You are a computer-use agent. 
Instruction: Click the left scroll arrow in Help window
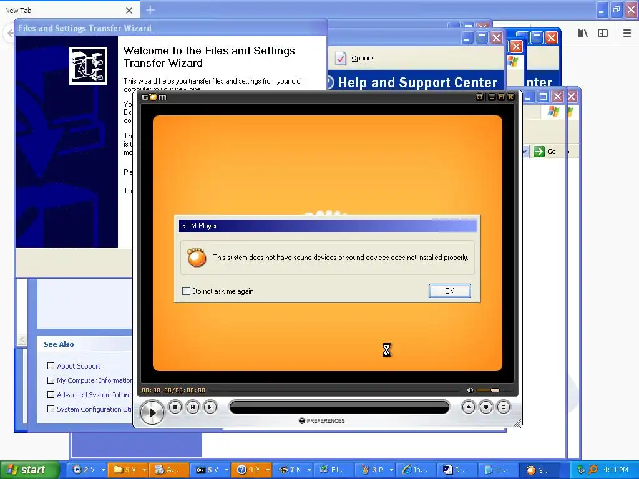coord(22,339)
